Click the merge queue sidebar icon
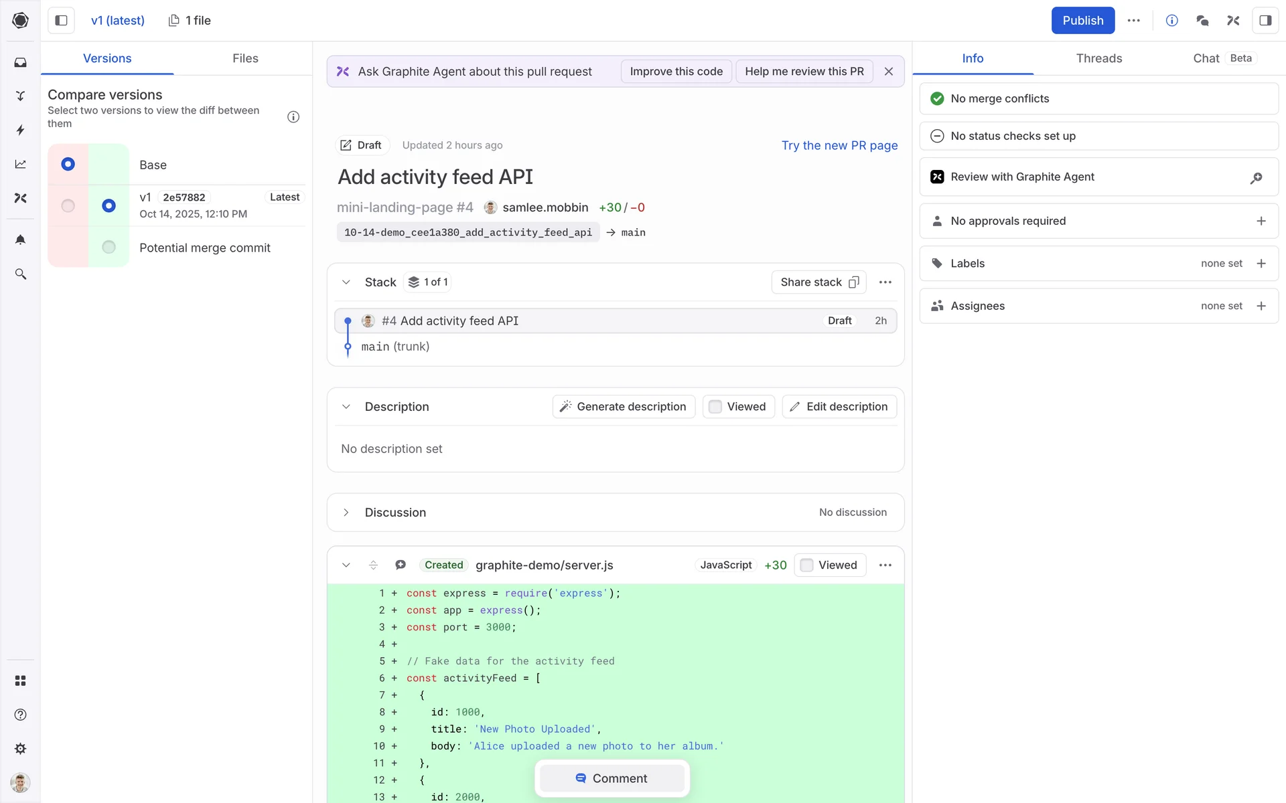The image size is (1286, 803). tap(20, 96)
